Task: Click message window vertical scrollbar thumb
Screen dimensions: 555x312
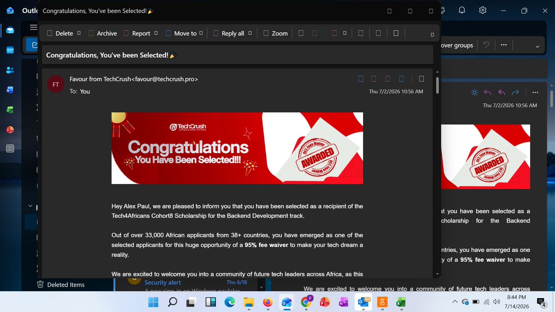Action: (437, 85)
